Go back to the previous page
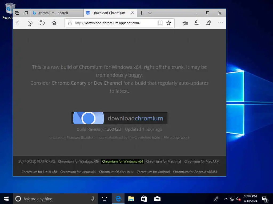This screenshot has width=273, height=204. [x=19, y=23]
